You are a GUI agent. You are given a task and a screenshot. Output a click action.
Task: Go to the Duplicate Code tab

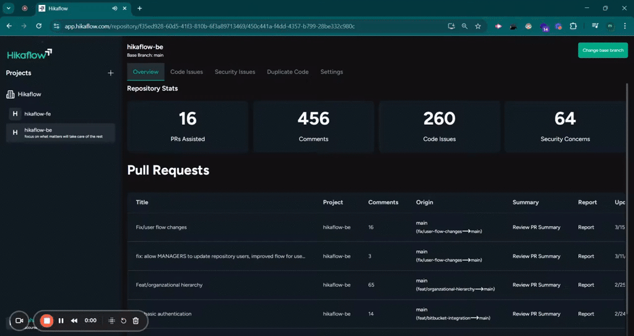287,72
